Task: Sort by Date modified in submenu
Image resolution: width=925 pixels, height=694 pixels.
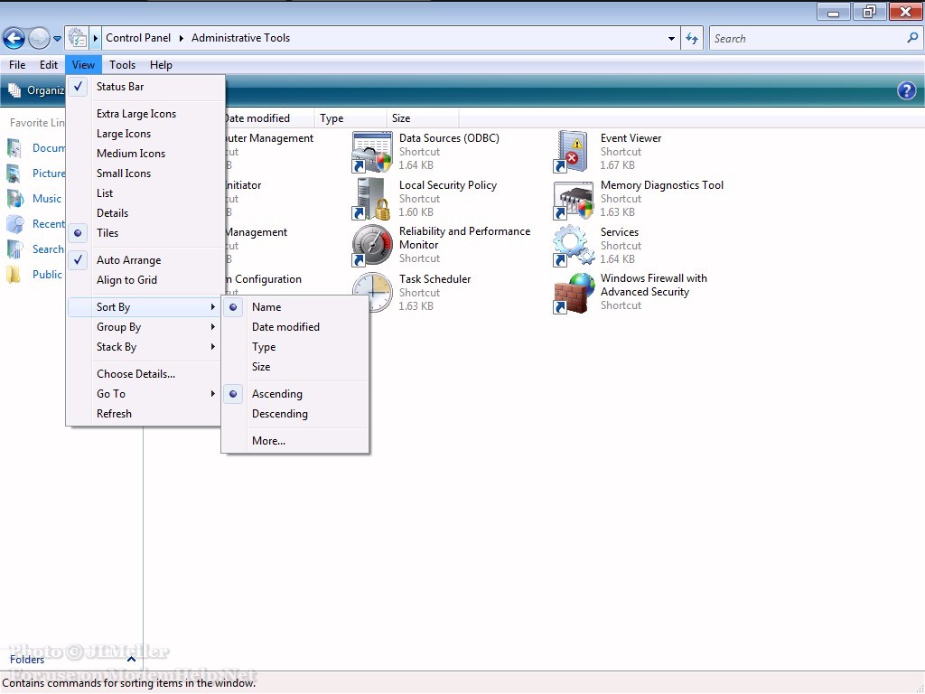Action: tap(295, 327)
